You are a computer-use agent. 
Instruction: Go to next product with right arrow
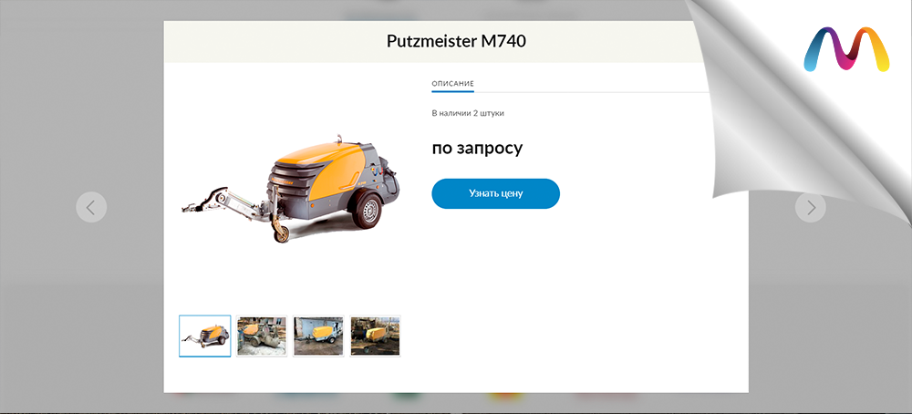(810, 207)
